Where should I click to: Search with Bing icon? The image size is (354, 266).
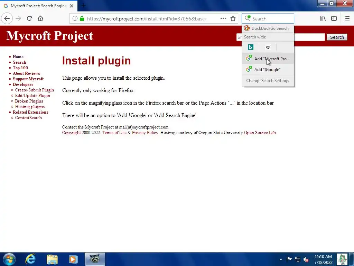pos(250,47)
